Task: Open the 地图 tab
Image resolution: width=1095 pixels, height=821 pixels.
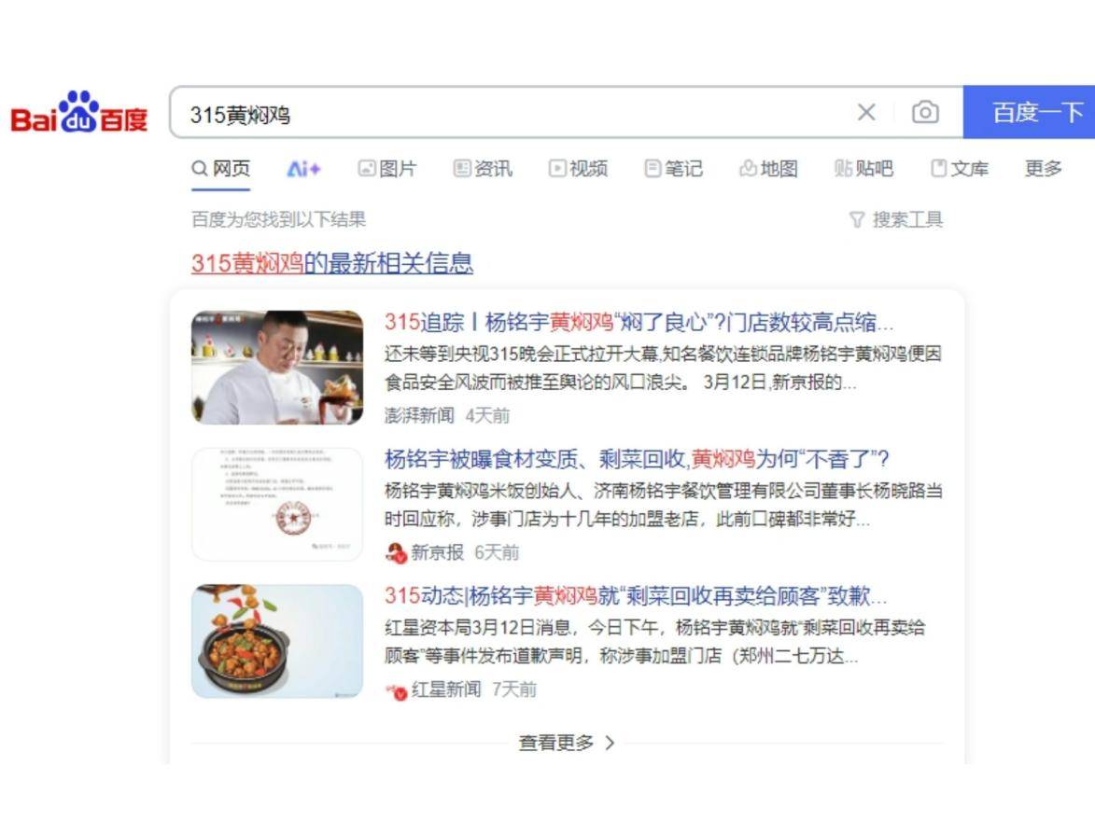Action: [x=768, y=168]
